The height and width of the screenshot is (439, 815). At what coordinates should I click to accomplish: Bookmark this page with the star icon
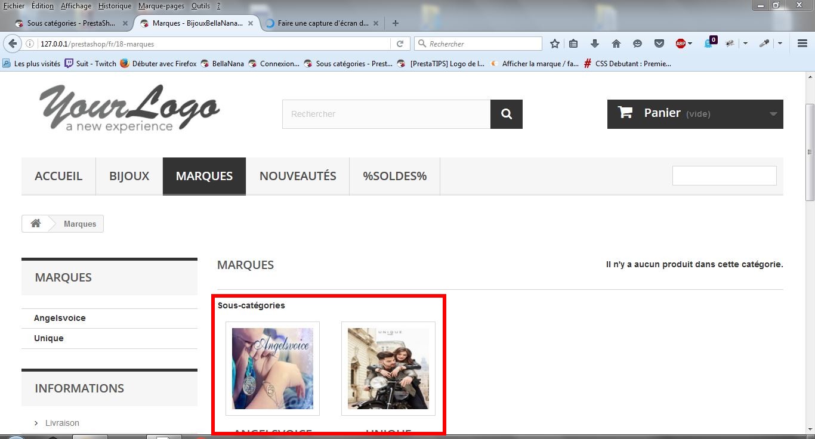click(555, 44)
